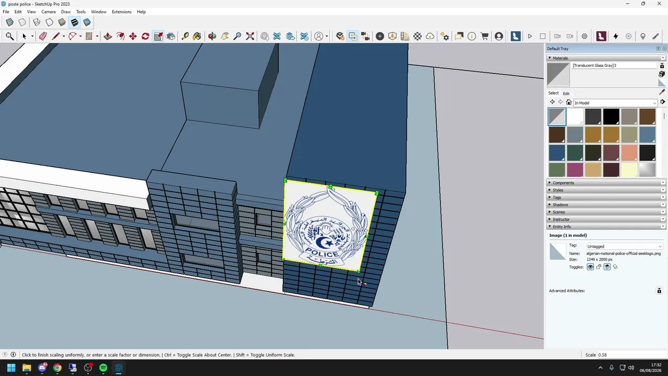Screen dimensions: 668x376
Task: Collapse the Entity Info panel
Action: [605, 227]
